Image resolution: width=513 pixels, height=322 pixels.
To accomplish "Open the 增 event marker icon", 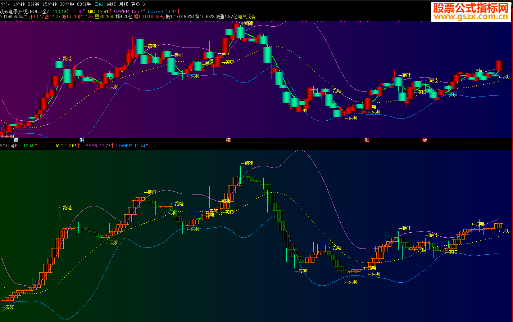I will point(425,140).
